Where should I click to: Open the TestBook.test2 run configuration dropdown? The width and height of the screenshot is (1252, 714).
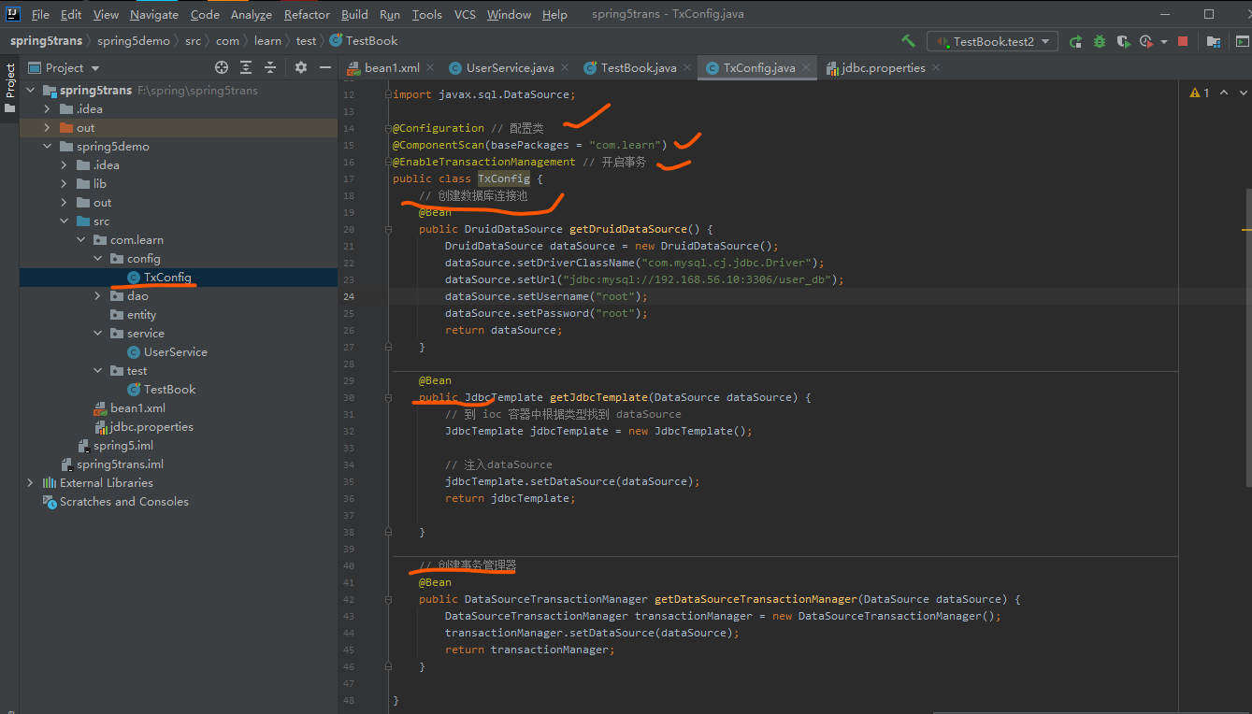993,41
